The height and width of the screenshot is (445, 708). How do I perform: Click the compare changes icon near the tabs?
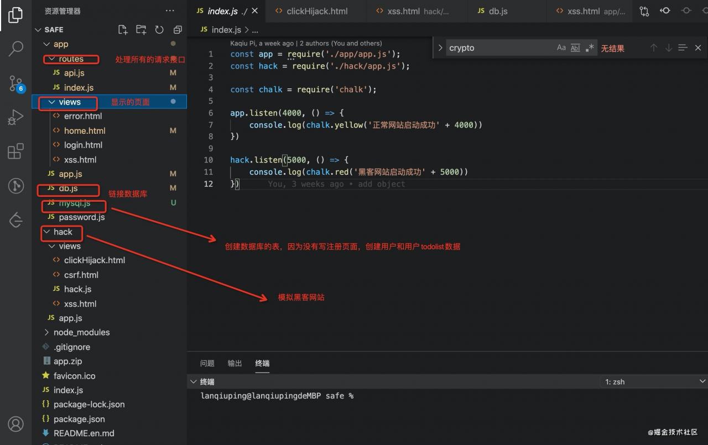[644, 10]
